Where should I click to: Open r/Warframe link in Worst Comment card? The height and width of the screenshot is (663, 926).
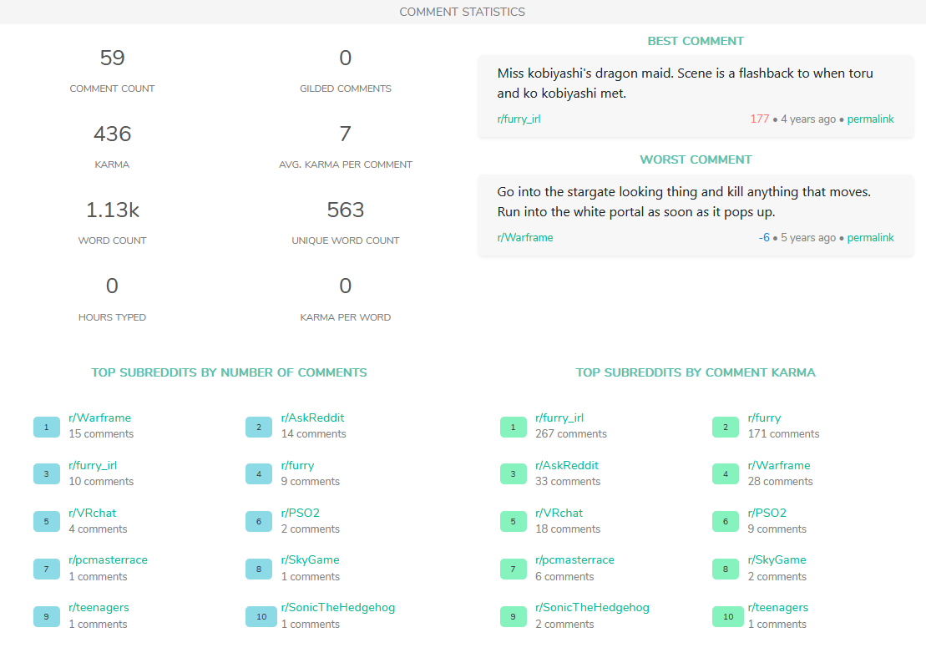tap(525, 237)
